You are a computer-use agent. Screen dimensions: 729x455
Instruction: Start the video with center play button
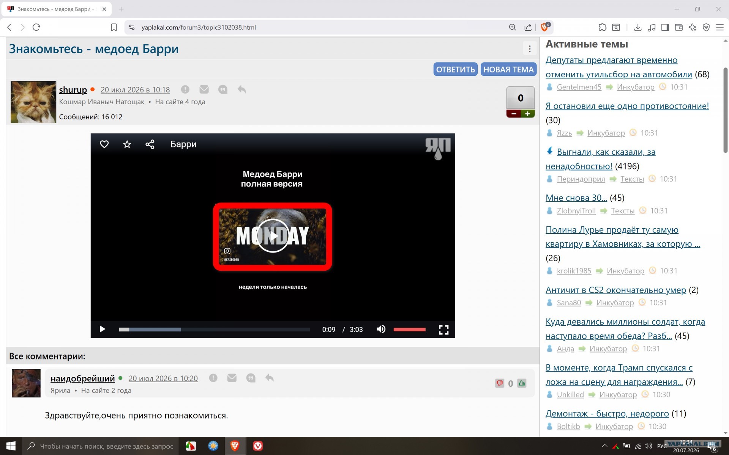pyautogui.click(x=273, y=236)
